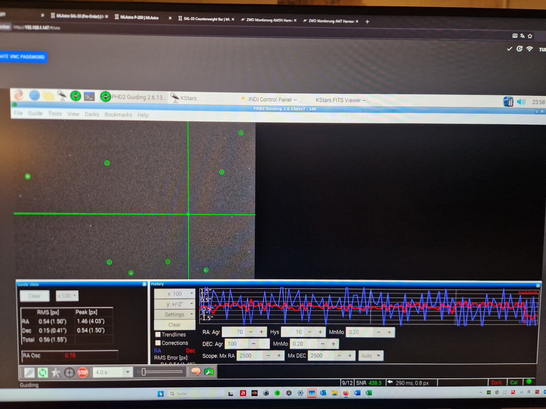Click the Mx RA 2500 value field
Screen dimensions: 546x409
tap(250, 356)
